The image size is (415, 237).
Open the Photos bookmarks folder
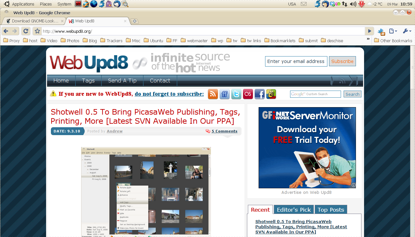click(70, 41)
